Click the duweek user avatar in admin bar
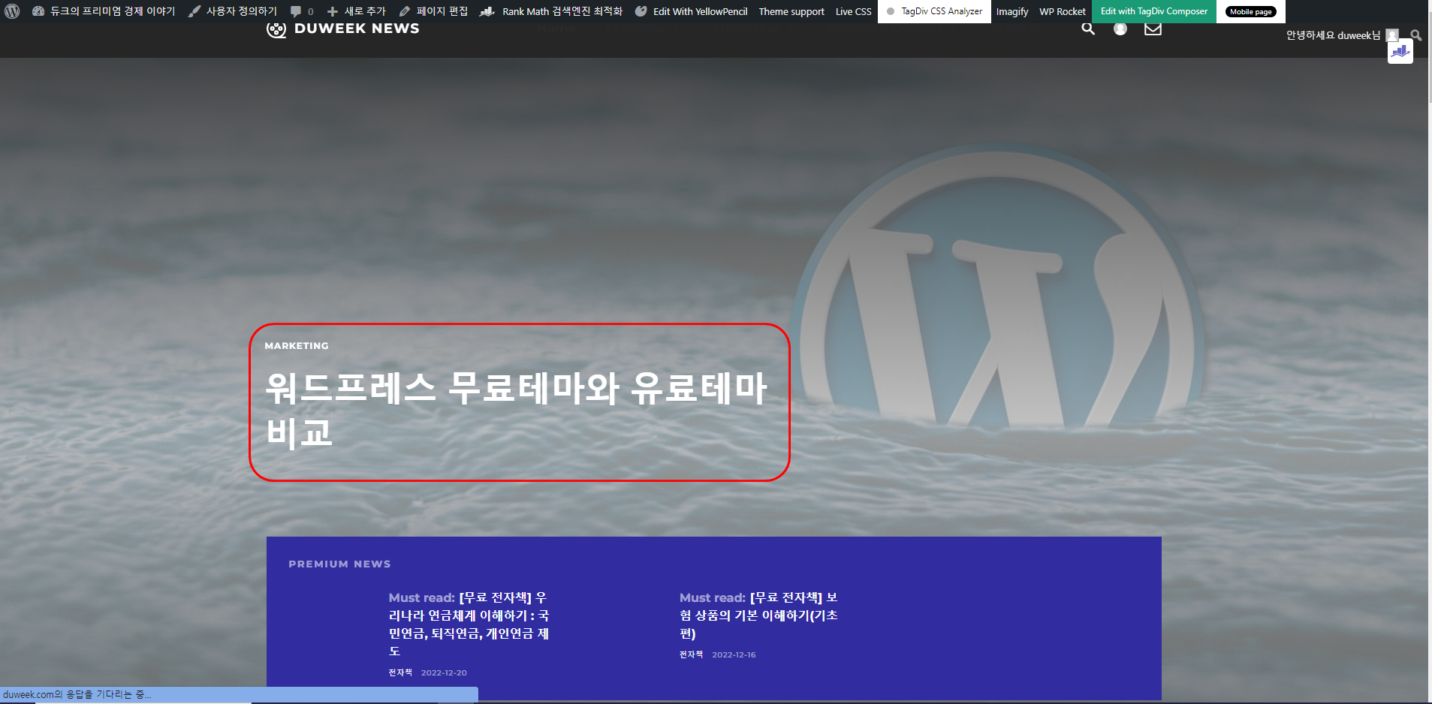This screenshot has width=1432, height=704. (1392, 35)
